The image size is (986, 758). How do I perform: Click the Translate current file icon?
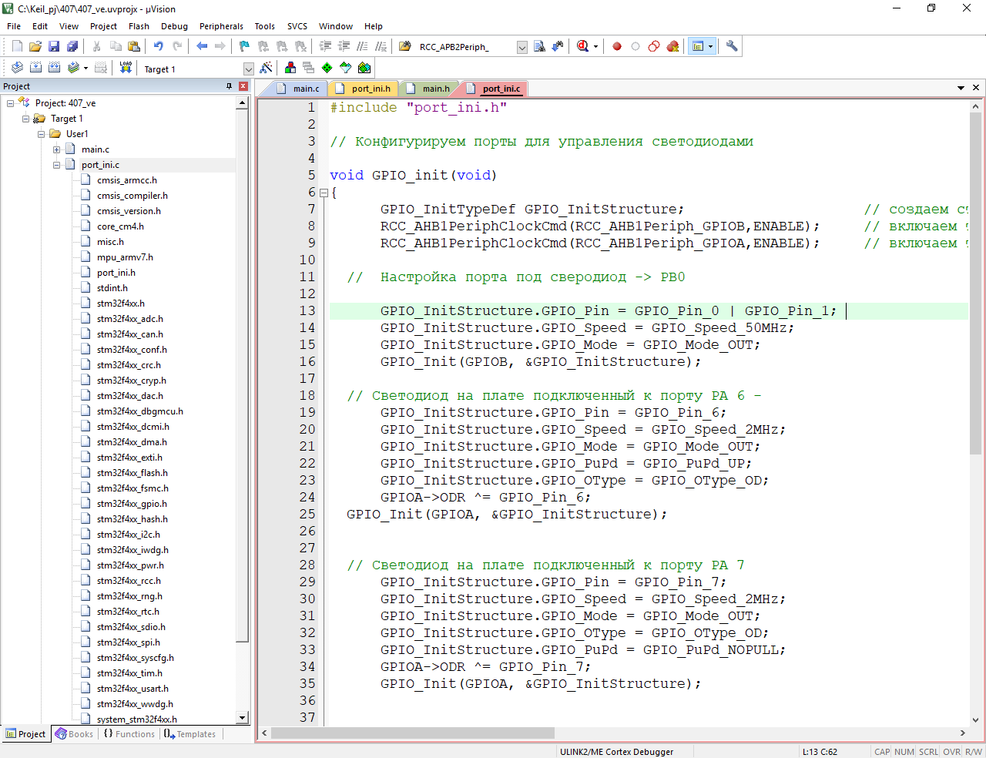tap(17, 68)
